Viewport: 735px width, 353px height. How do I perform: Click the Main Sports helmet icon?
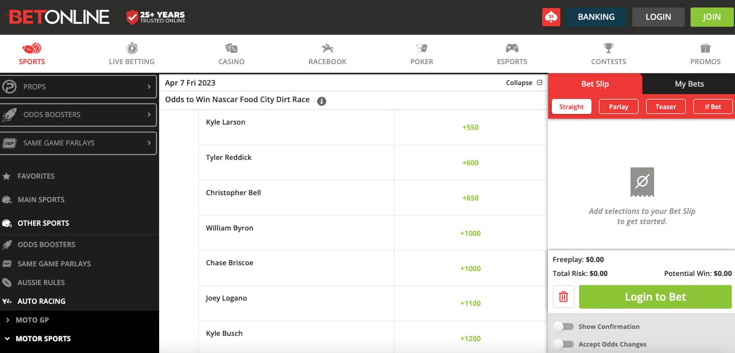(7, 199)
